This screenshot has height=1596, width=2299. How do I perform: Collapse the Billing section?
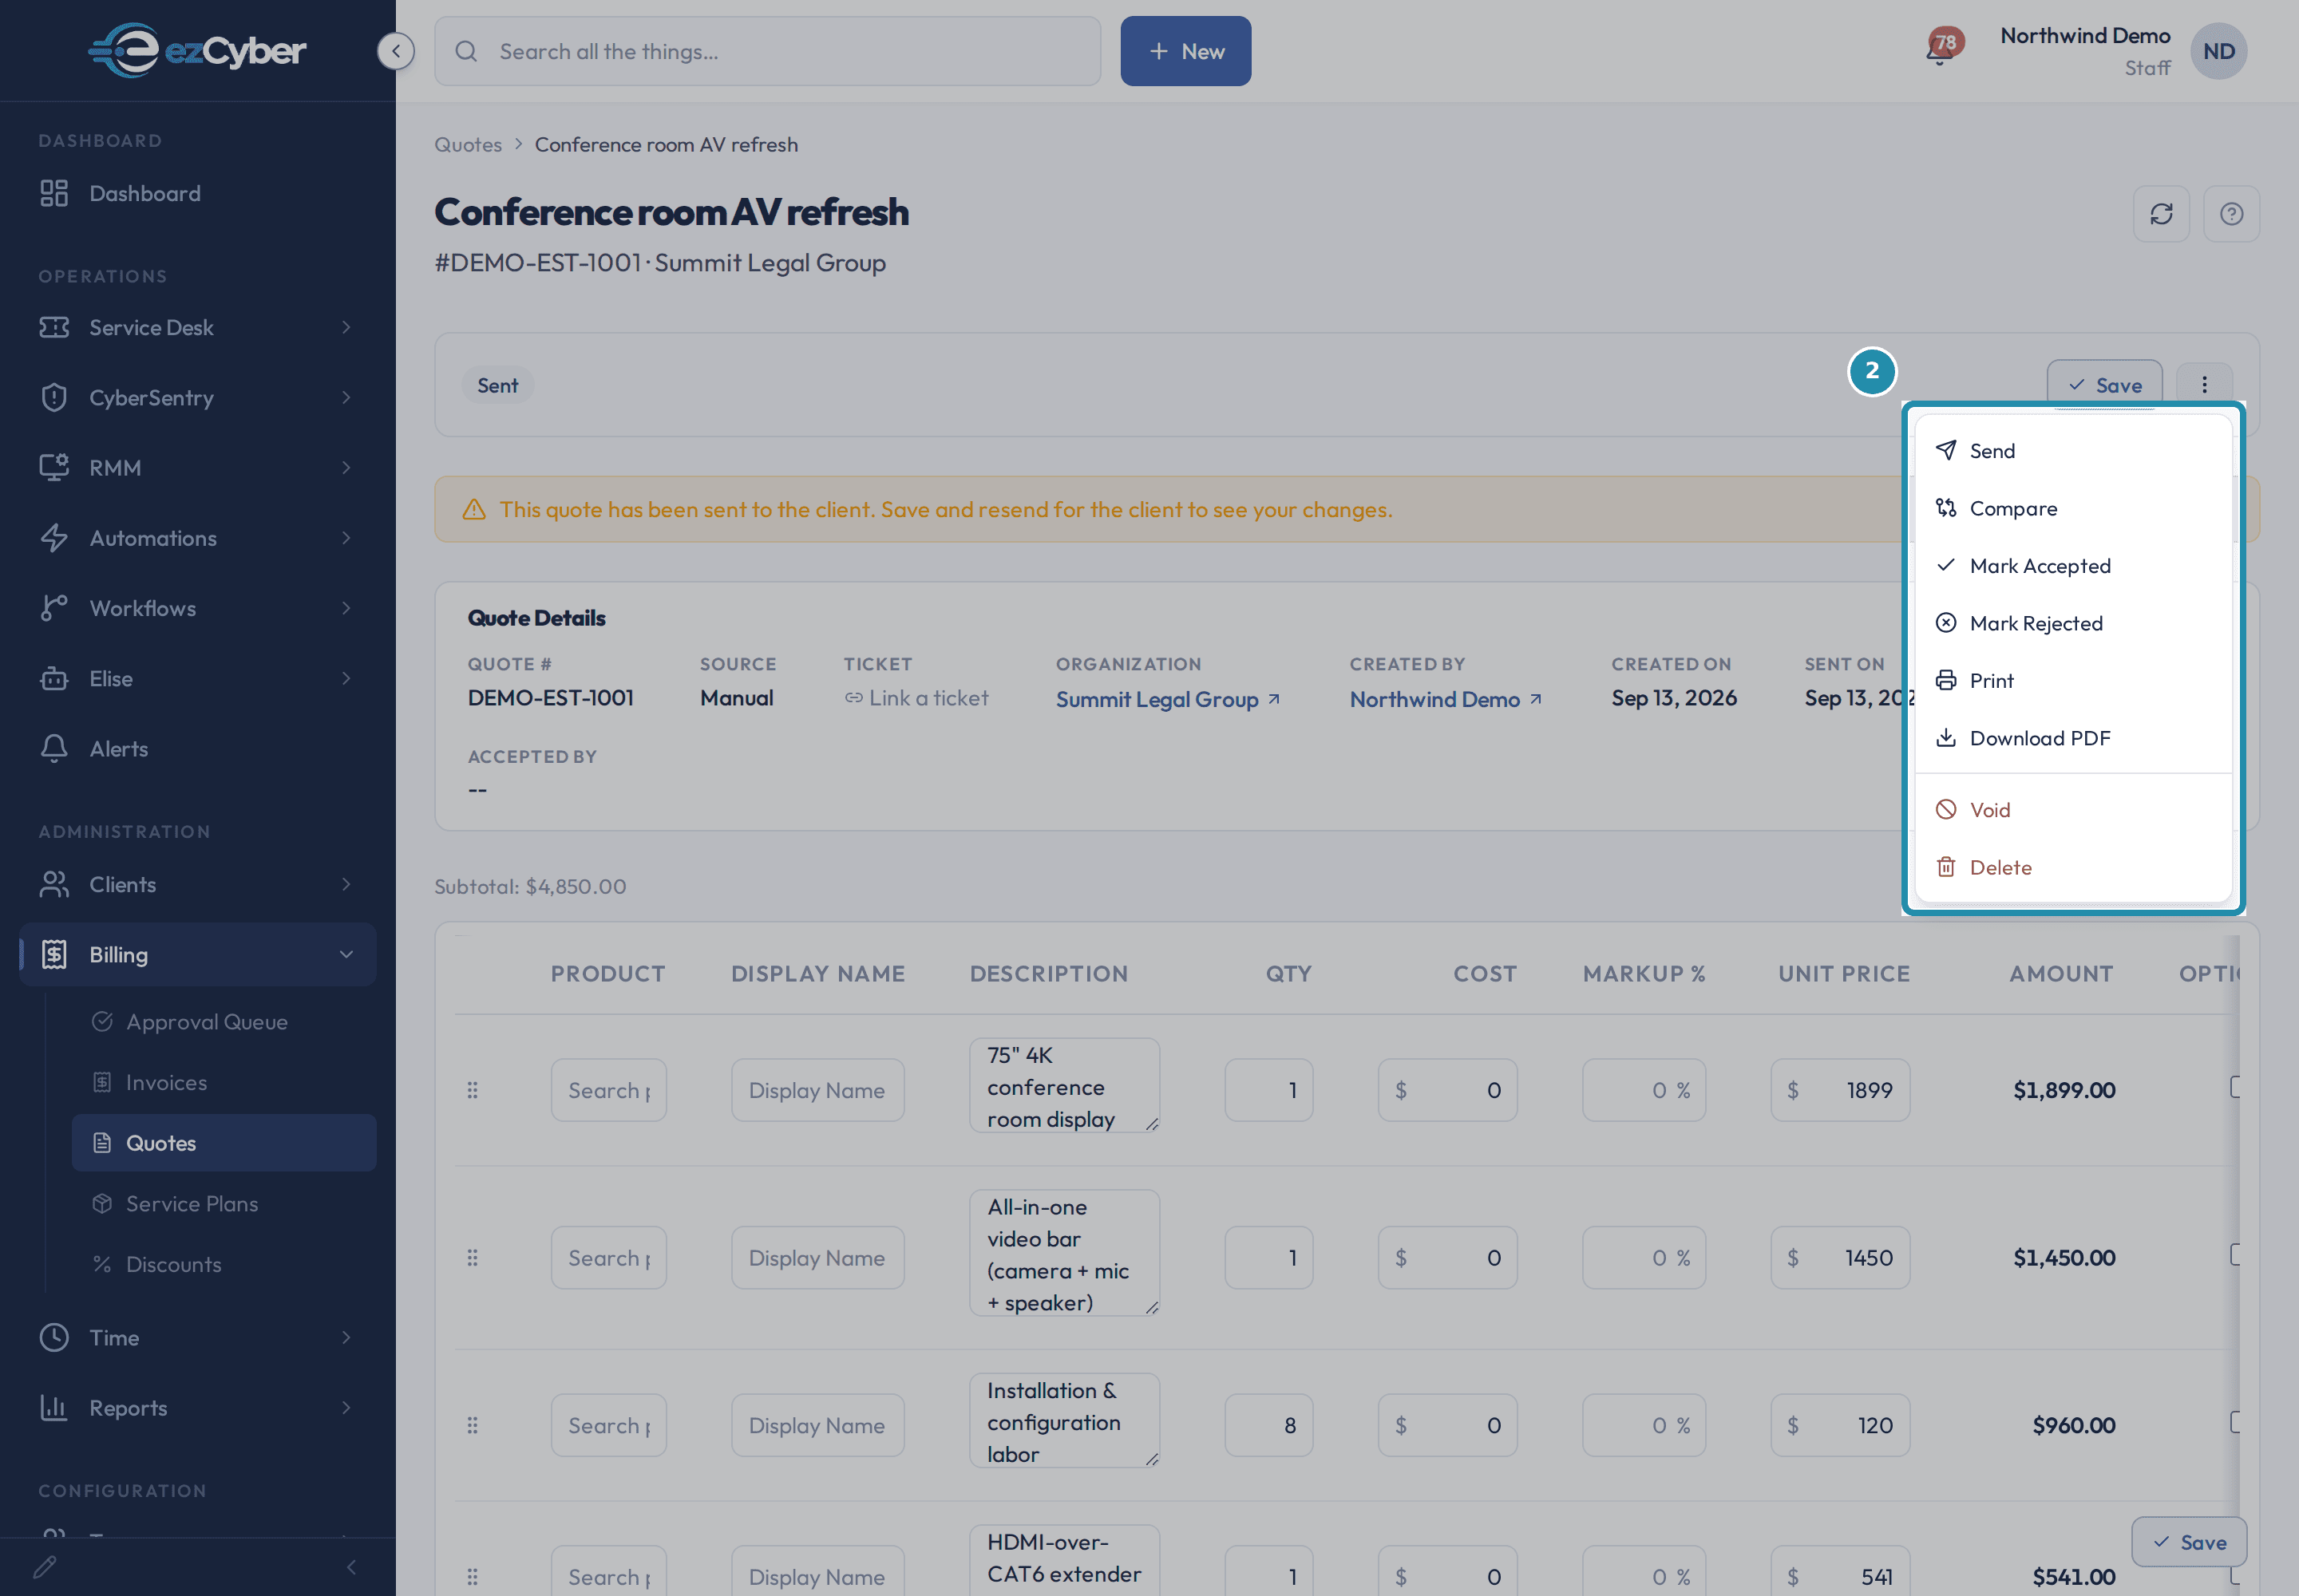pyautogui.click(x=198, y=954)
